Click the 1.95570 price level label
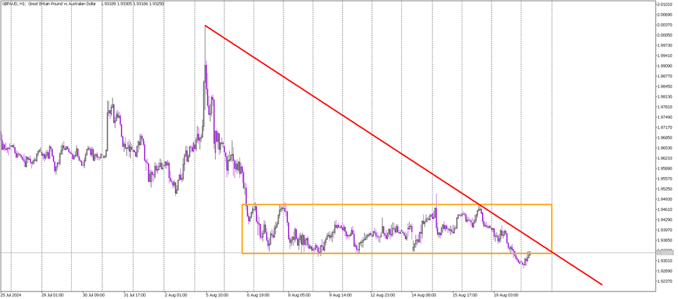The height and width of the screenshot is (299, 678). (666, 179)
